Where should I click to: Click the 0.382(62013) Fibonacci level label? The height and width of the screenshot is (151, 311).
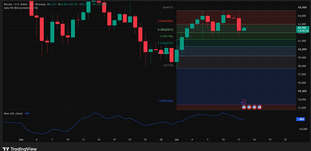tap(165, 30)
